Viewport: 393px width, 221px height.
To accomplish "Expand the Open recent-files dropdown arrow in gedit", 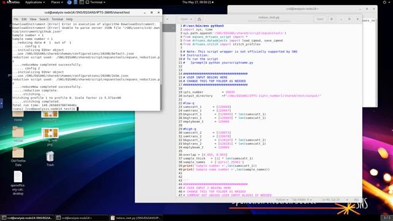I will pyautogui.click(x=191, y=19).
